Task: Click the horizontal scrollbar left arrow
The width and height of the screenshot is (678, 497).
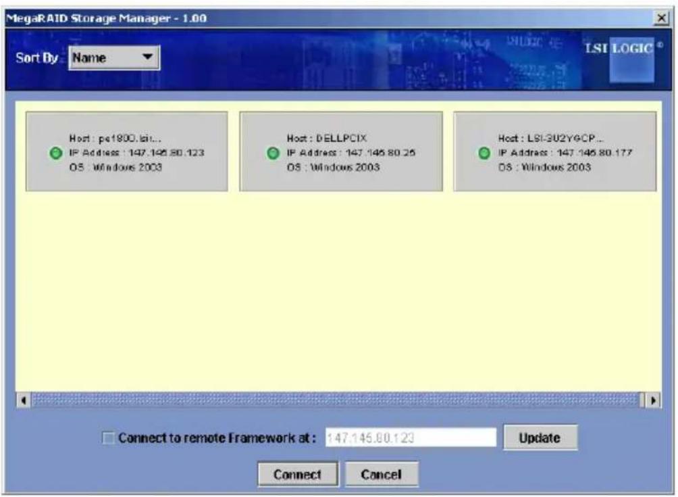Action: (x=24, y=400)
